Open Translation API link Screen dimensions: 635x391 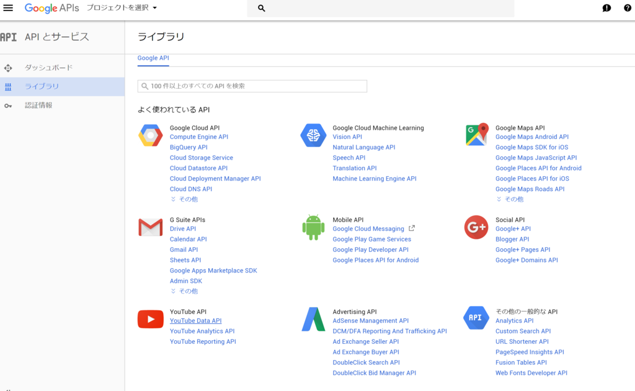[x=354, y=168]
